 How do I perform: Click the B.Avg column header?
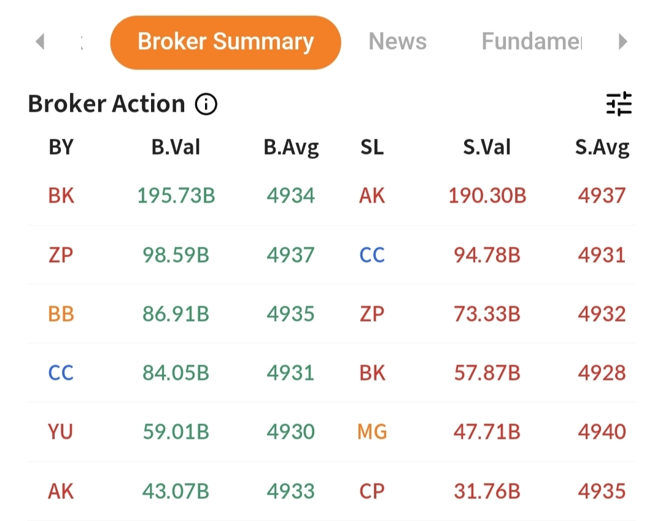click(290, 147)
